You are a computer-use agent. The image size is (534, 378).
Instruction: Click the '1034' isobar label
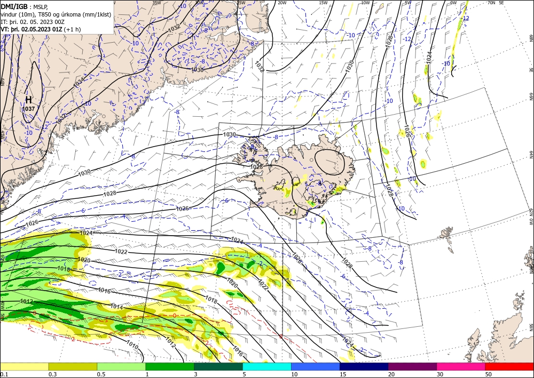point(78,82)
